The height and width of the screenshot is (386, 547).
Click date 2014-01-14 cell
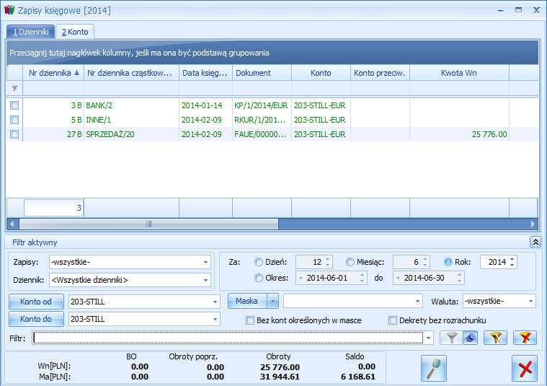[206, 105]
